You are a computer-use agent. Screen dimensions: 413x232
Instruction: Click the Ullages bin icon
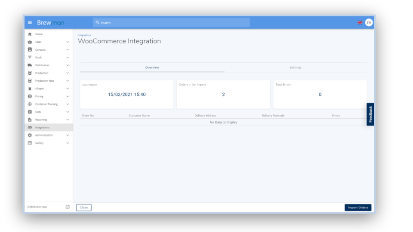[30, 89]
